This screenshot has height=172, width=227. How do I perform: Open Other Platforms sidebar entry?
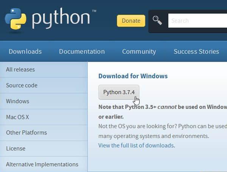point(26,133)
